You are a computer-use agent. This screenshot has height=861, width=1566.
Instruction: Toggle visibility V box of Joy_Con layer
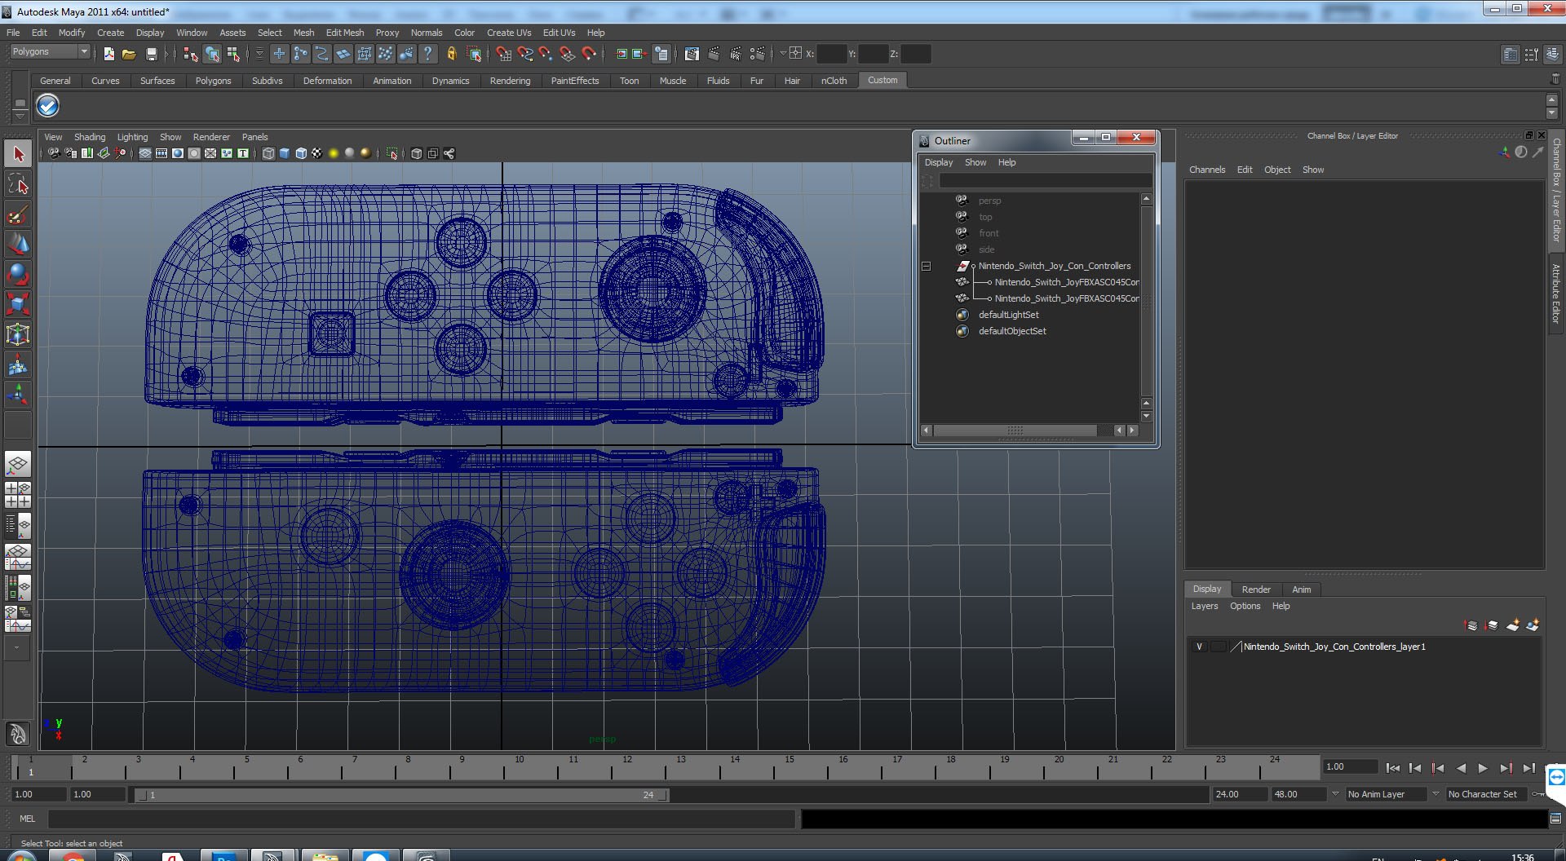tap(1199, 647)
